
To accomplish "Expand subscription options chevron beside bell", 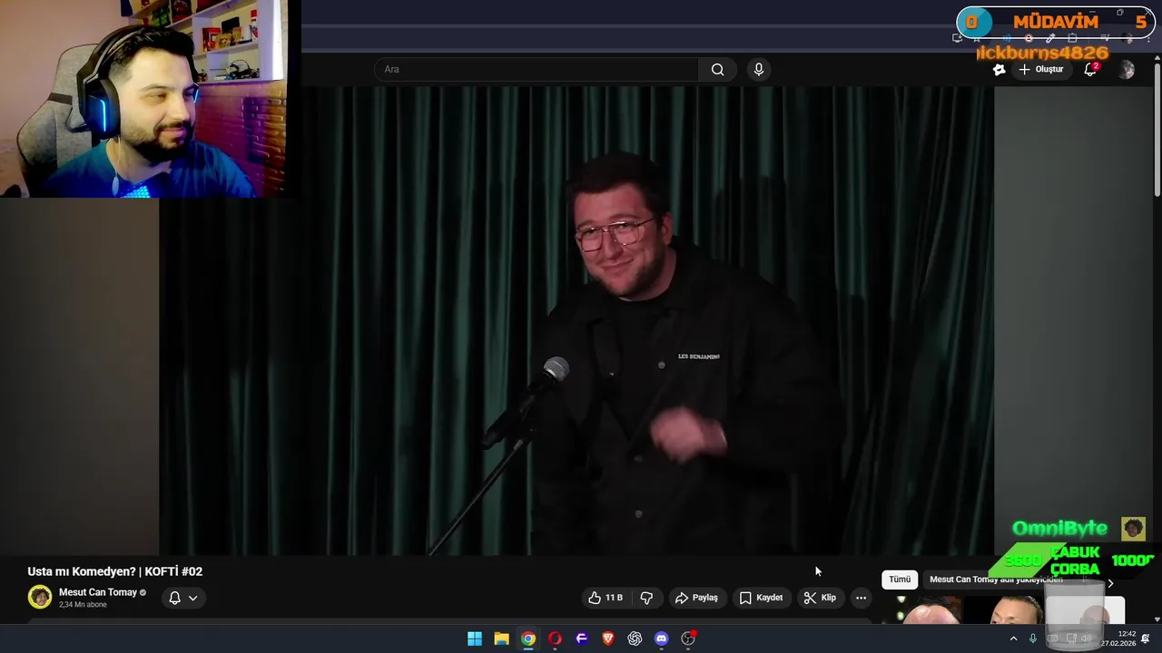I will pos(192,598).
